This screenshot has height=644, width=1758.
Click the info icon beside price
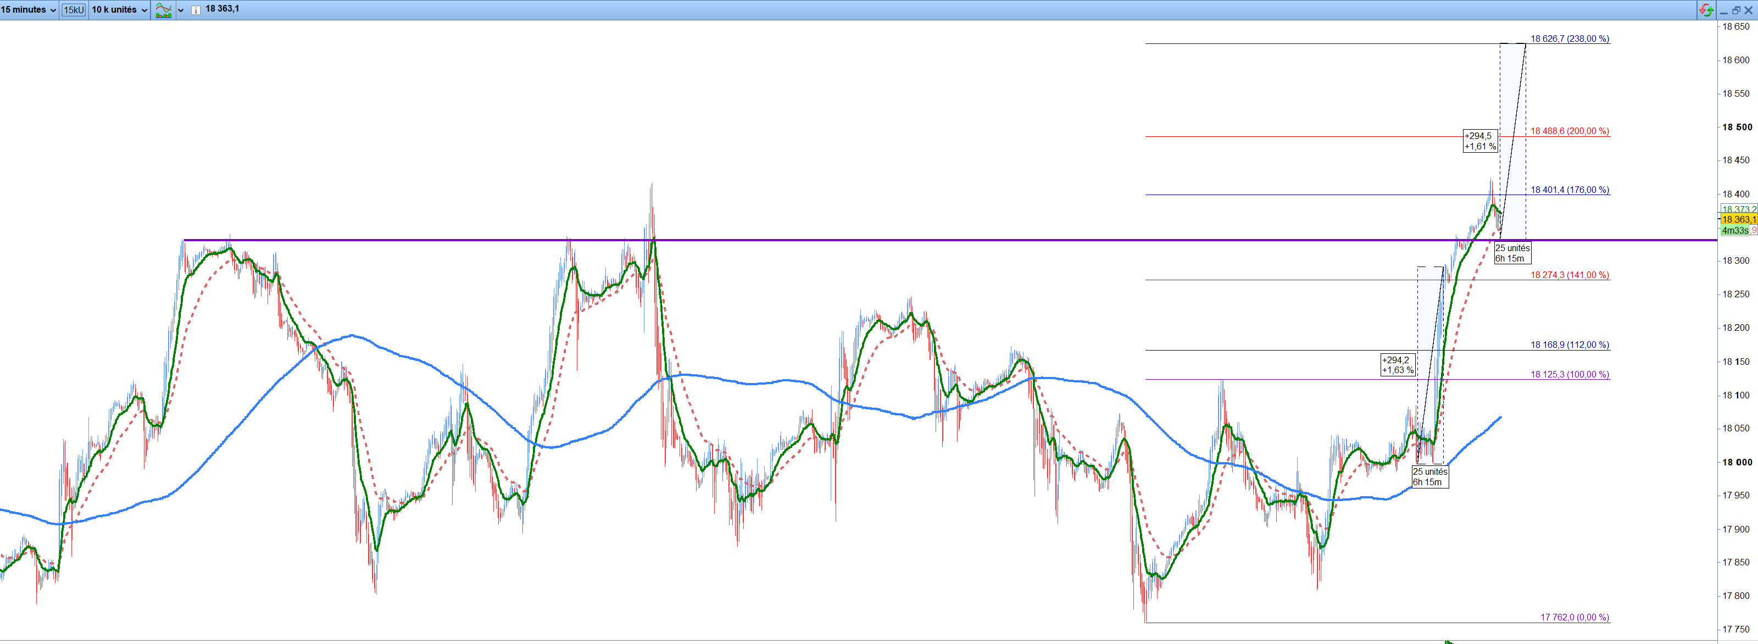point(196,9)
